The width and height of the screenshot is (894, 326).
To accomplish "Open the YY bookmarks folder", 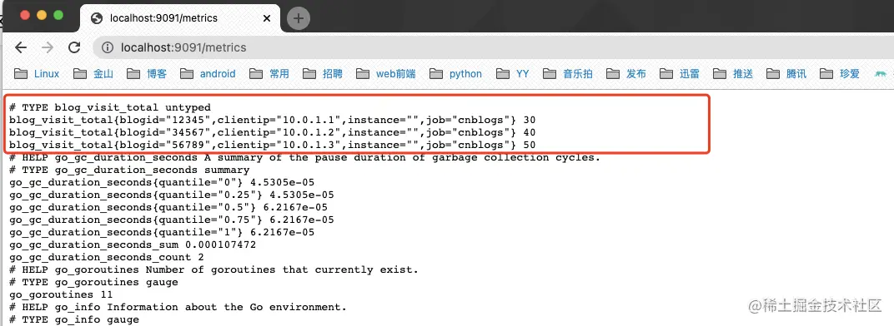I will pyautogui.click(x=513, y=73).
